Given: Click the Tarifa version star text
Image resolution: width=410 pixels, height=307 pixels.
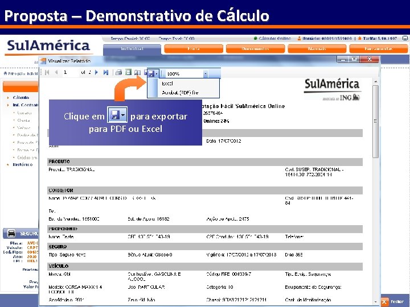Looking at the screenshot, I should [378, 39].
